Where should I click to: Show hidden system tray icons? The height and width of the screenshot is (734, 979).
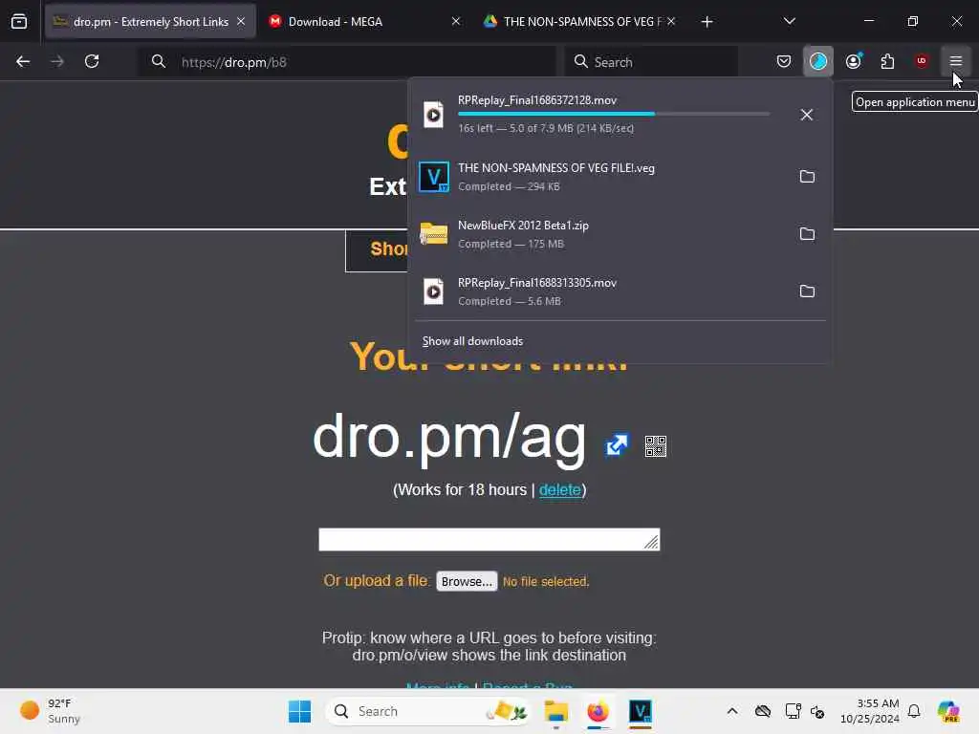click(732, 711)
